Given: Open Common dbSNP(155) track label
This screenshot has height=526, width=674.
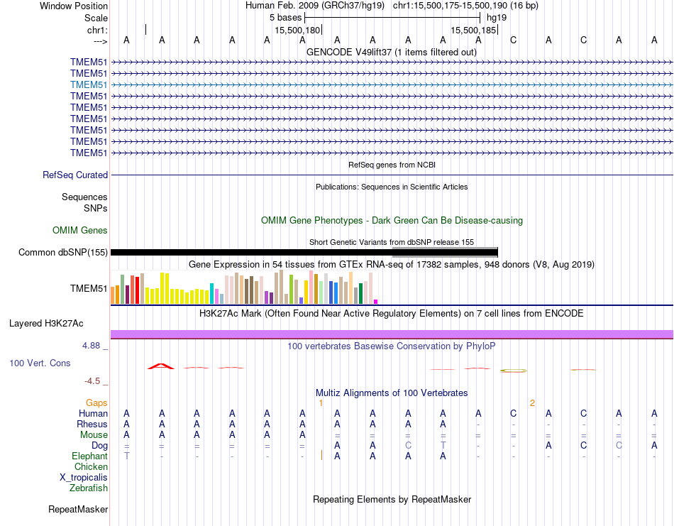Looking at the screenshot, I should click(62, 253).
